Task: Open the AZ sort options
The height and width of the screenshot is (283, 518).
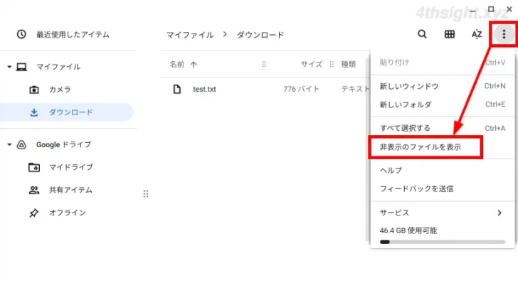Action: click(477, 34)
